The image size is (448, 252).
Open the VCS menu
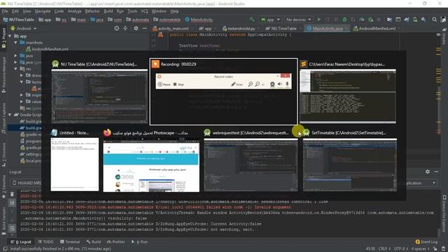click(x=144, y=11)
